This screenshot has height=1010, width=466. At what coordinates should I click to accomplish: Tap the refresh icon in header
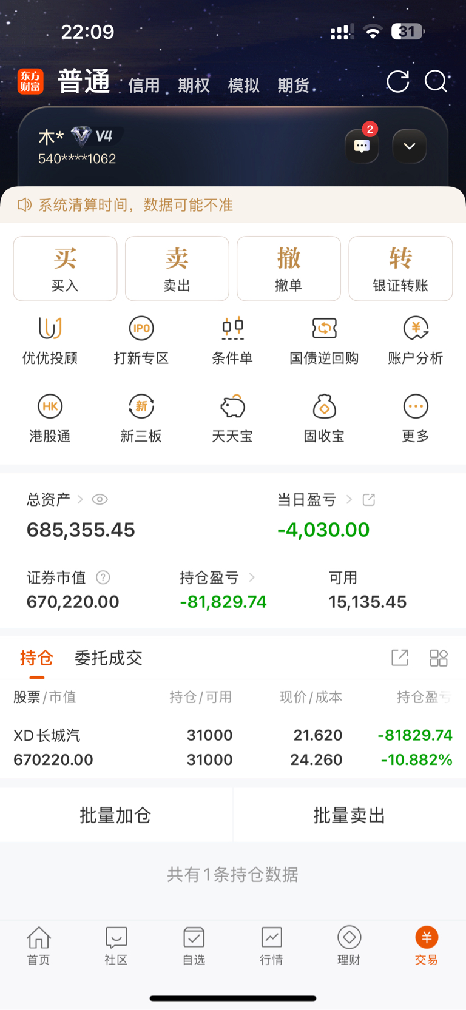[x=398, y=82]
